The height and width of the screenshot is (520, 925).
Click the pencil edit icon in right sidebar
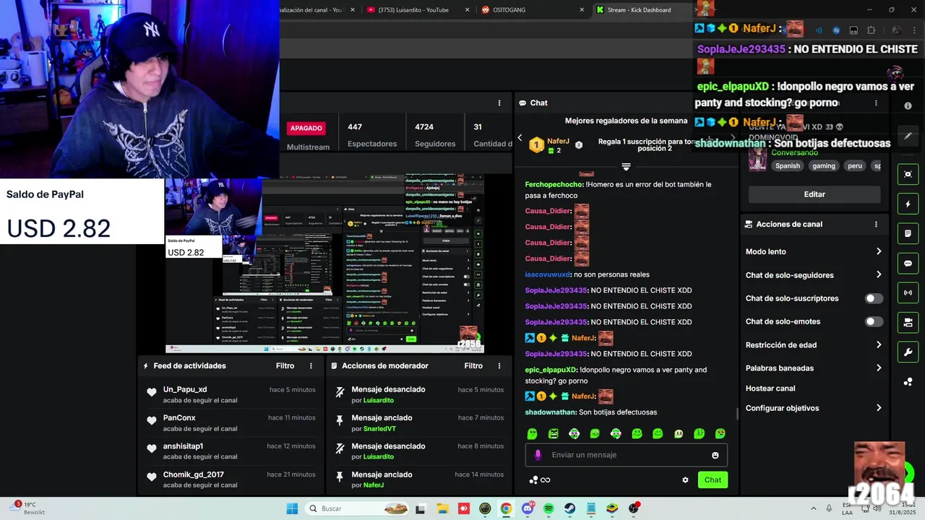click(908, 136)
